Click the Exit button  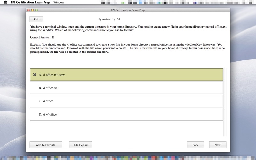(36, 19)
